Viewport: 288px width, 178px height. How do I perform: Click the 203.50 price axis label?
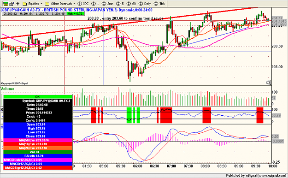click(277, 46)
